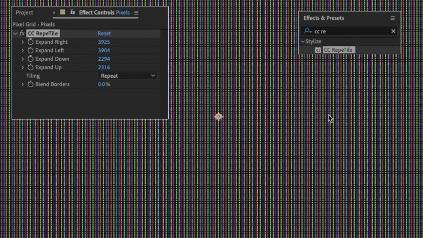Image resolution: width=423 pixels, height=238 pixels.
Task: Click the search magnifier icon in Effects & Presets
Action: pos(308,31)
